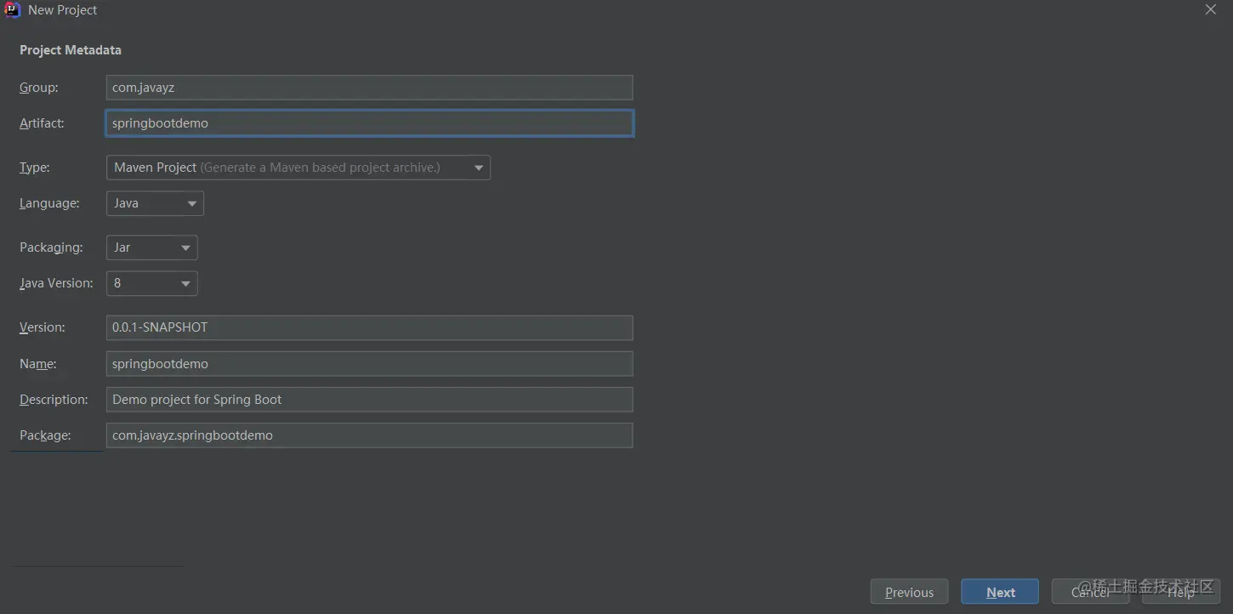
Task: Open the Language dropdown showing Java
Action: (155, 203)
